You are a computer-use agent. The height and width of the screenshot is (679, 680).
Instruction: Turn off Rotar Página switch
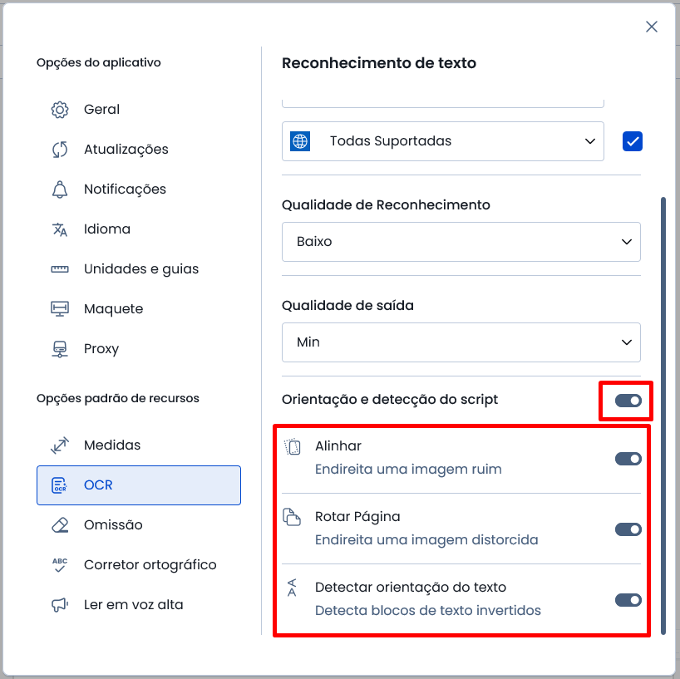point(628,529)
